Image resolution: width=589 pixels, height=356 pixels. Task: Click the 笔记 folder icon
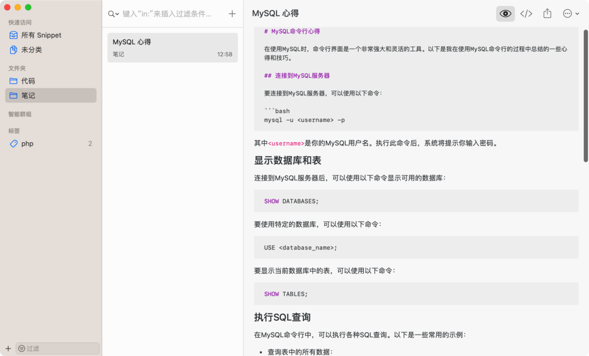pos(14,96)
